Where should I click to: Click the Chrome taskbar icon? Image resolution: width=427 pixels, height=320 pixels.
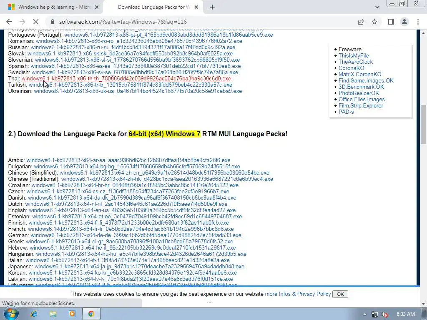click(x=91, y=314)
